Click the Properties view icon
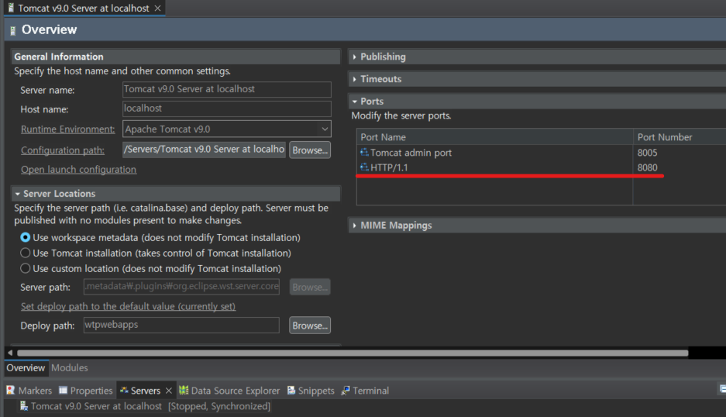The height and width of the screenshot is (417, 726). pyautogui.click(x=63, y=390)
